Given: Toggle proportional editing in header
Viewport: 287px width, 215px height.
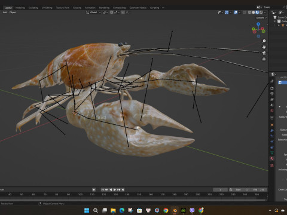Looking at the screenshot, I should pos(123,13).
